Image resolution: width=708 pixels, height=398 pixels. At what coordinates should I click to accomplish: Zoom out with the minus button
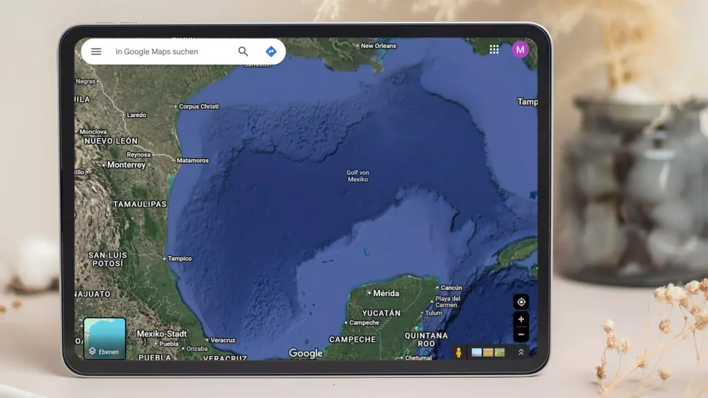pos(521,334)
